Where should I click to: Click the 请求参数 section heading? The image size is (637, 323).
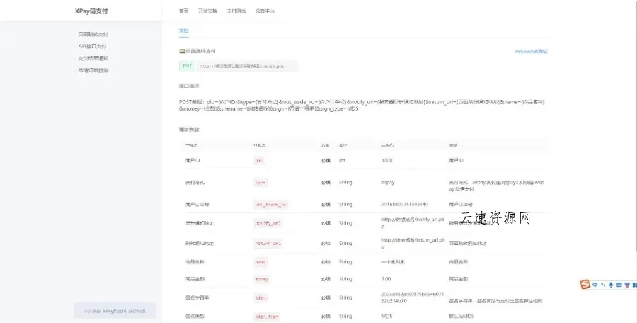[189, 130]
